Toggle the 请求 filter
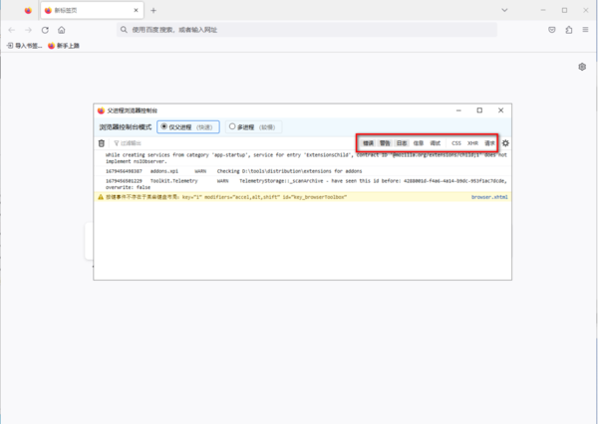The height and width of the screenshot is (424, 598). click(x=489, y=143)
